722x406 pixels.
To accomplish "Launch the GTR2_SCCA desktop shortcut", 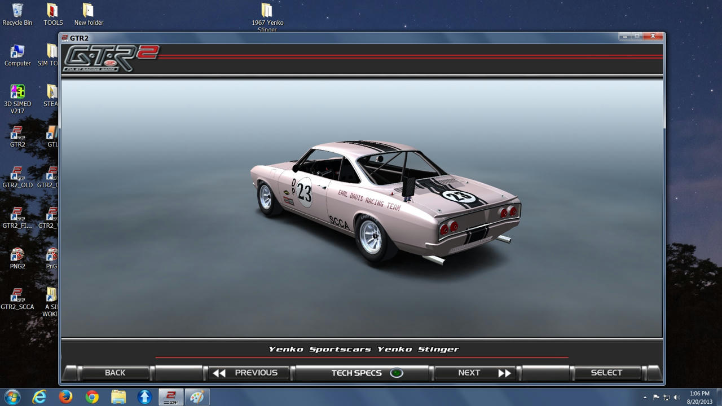I will 17,299.
